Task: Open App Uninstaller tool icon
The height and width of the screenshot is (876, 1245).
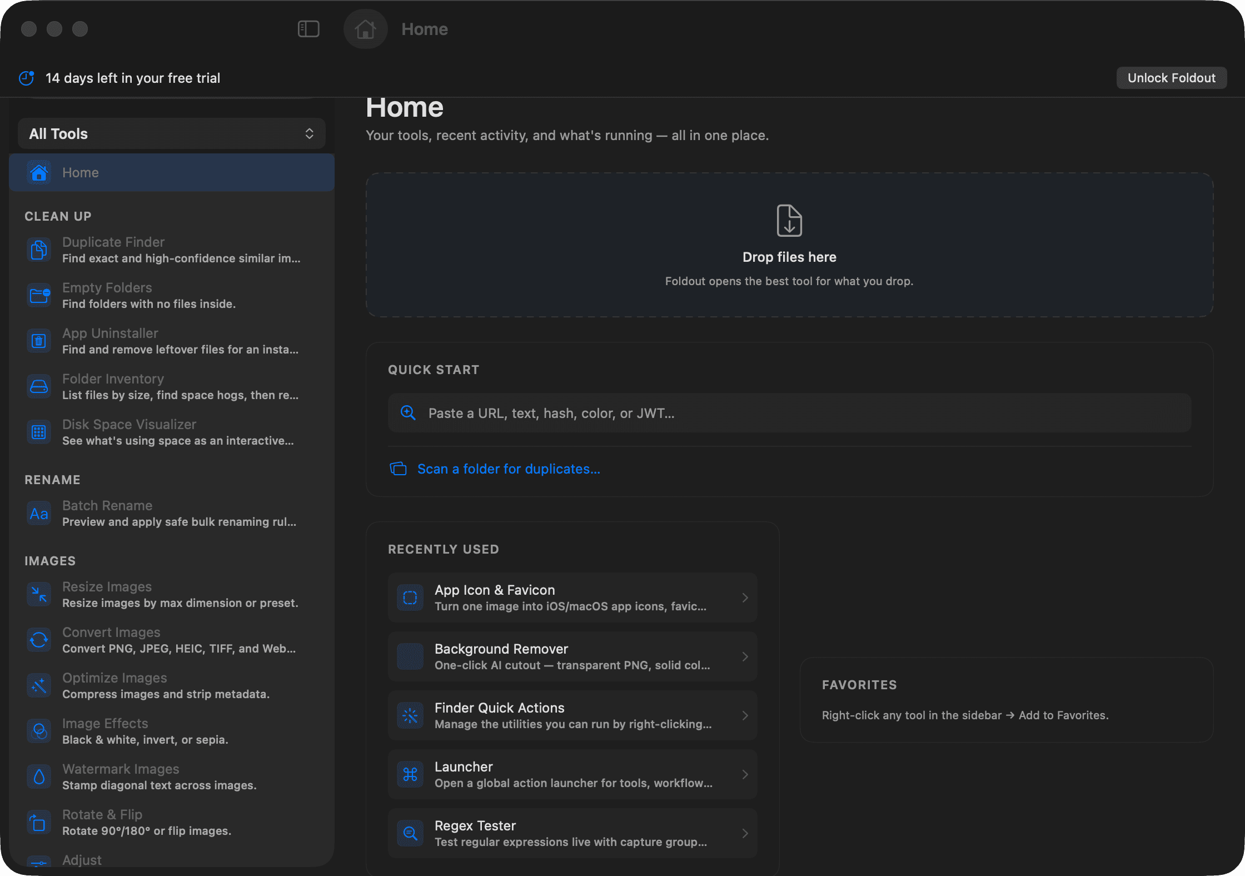Action: pos(39,341)
